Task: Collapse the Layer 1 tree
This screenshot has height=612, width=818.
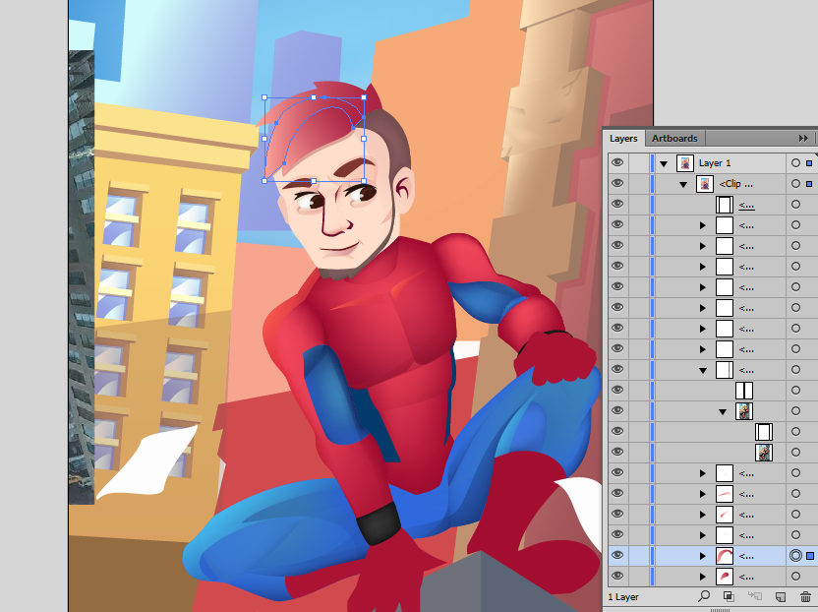Action: pyautogui.click(x=664, y=163)
